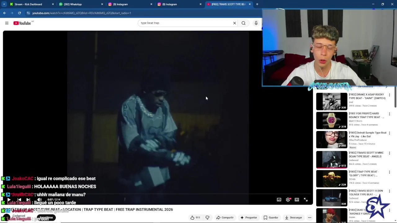
Task: Skip to next video in player
Action: (28, 200)
